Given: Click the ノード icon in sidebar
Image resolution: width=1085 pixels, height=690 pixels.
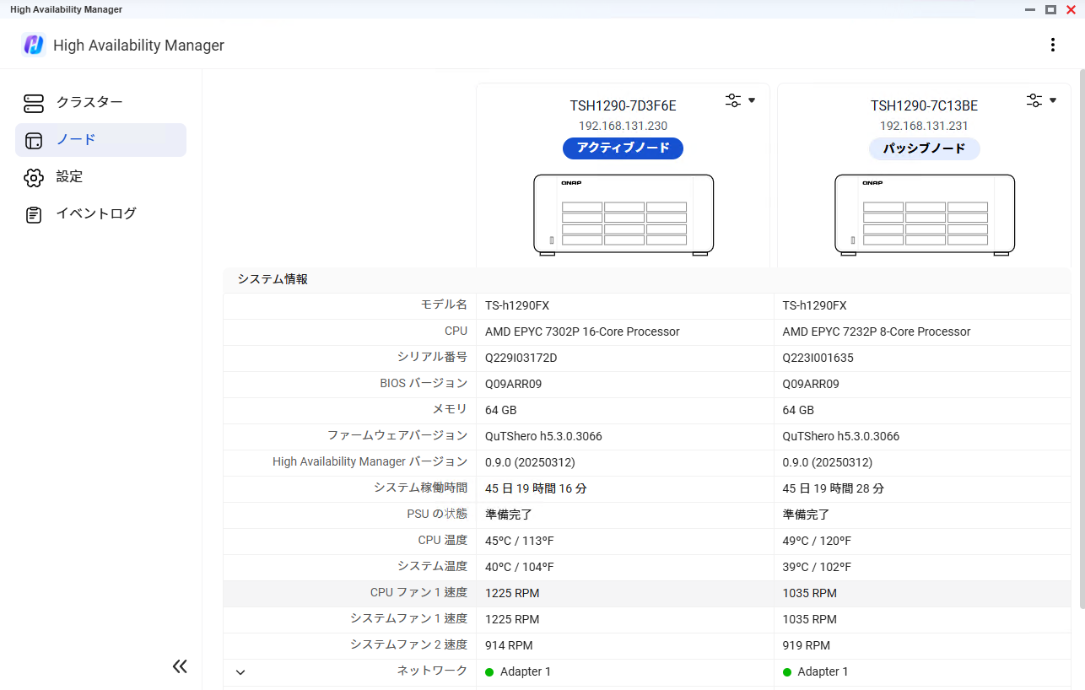Looking at the screenshot, I should coord(34,140).
